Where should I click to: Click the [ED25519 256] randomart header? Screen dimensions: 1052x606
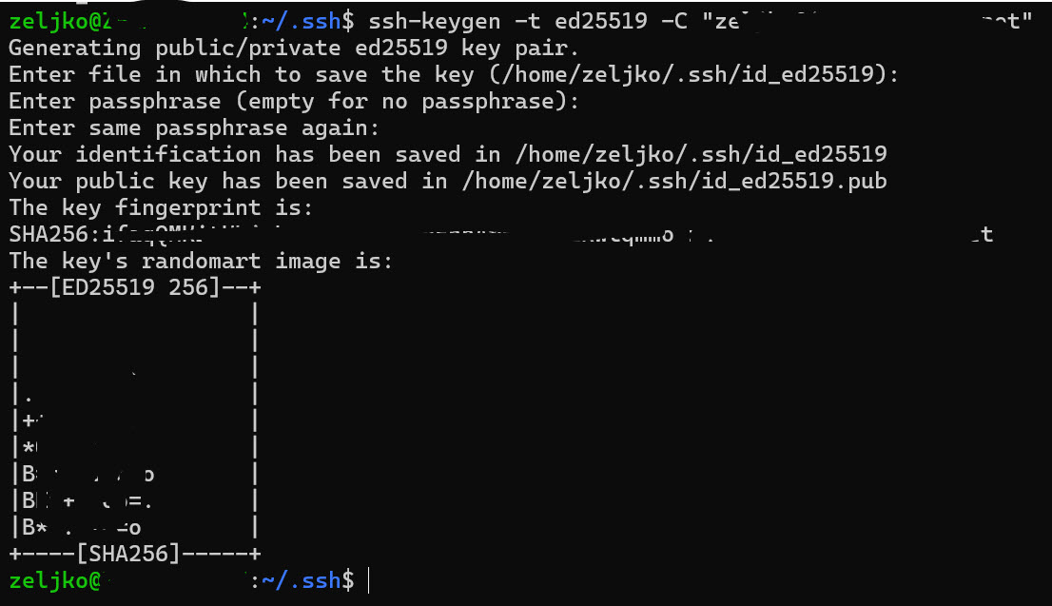134,287
